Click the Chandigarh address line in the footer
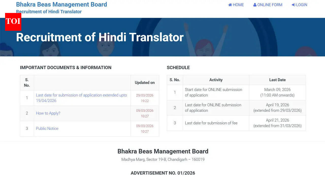Screen dimensions: 325x183 point(163,159)
